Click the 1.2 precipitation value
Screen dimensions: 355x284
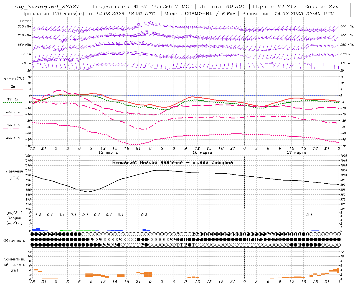[38, 215]
